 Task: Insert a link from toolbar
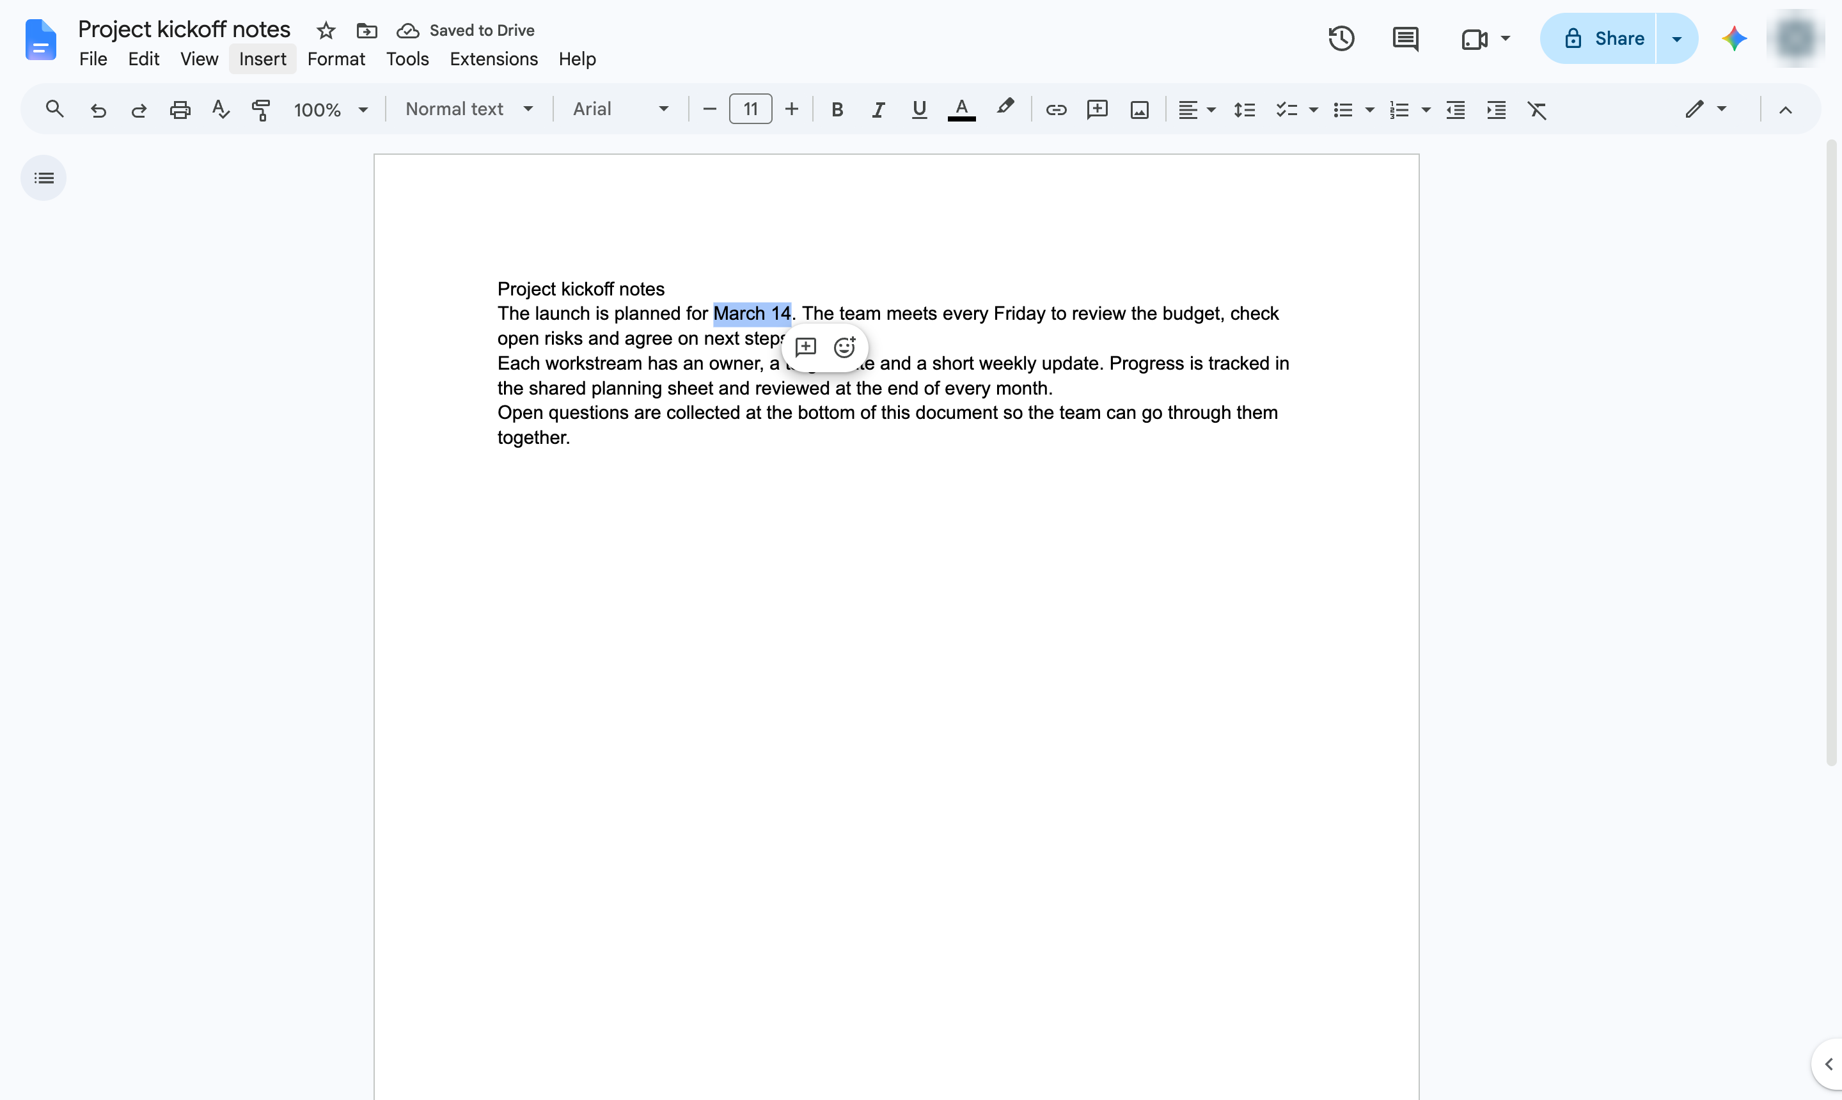1055,110
